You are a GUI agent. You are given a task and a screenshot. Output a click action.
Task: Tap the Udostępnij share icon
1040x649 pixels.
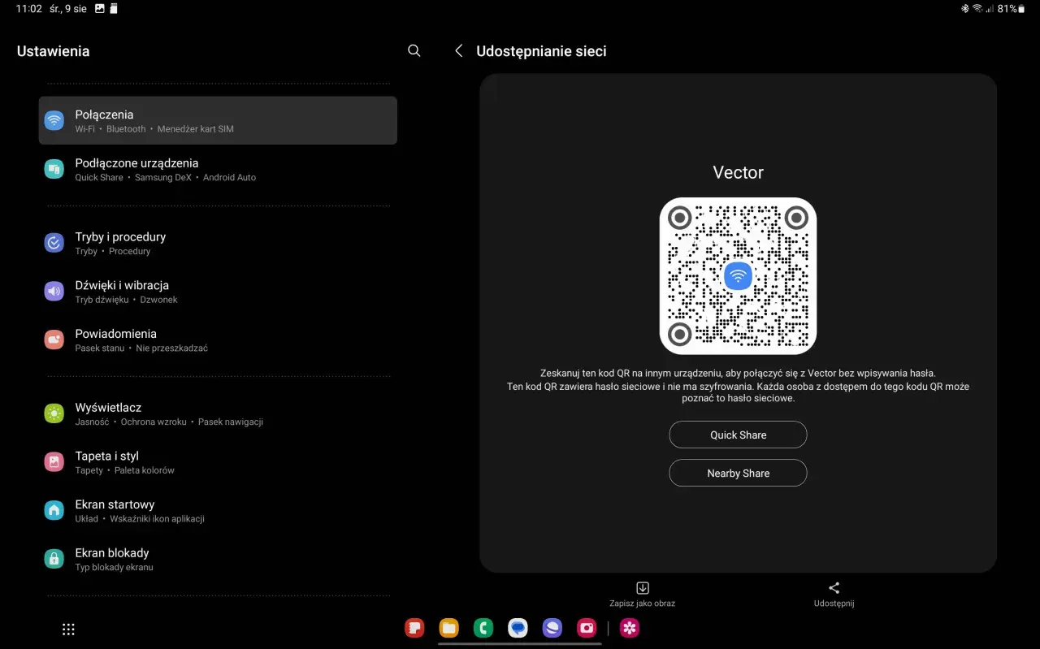click(834, 595)
